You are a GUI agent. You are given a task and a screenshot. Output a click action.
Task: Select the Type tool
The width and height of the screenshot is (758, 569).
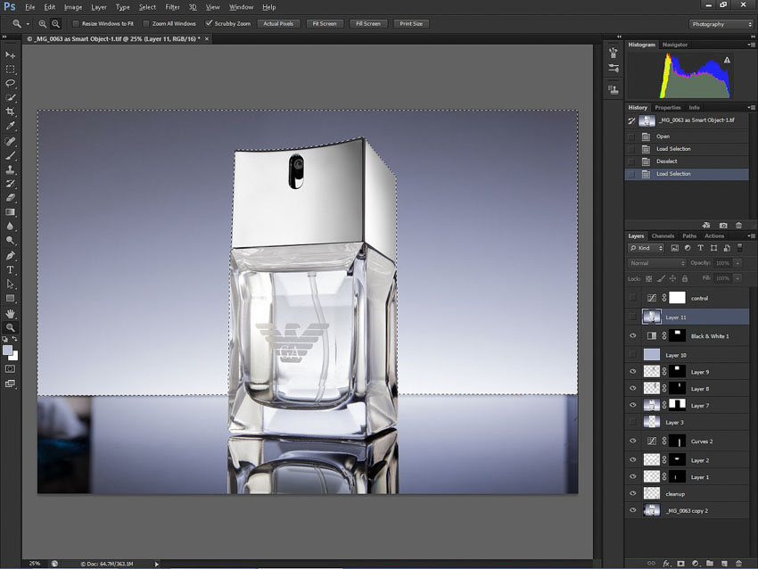coord(10,269)
